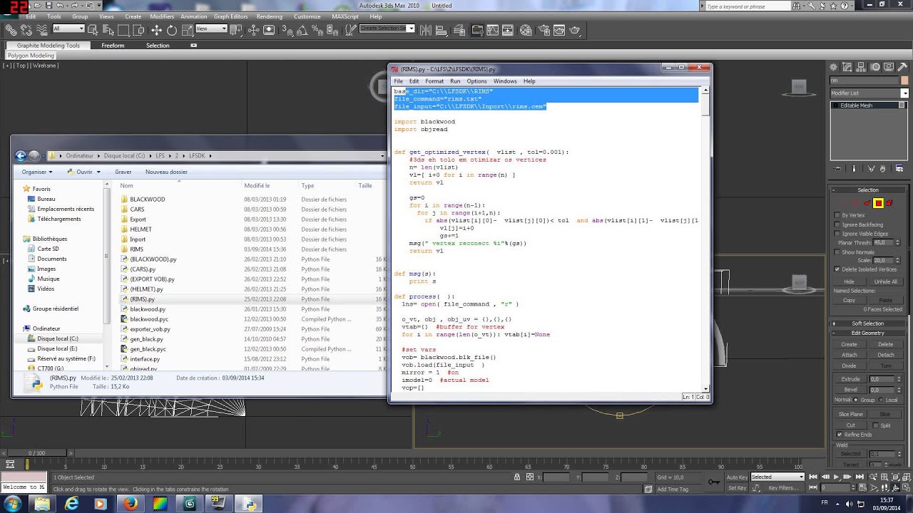Open the Run menu in Python editor
Image resolution: width=913 pixels, height=513 pixels.
(455, 81)
